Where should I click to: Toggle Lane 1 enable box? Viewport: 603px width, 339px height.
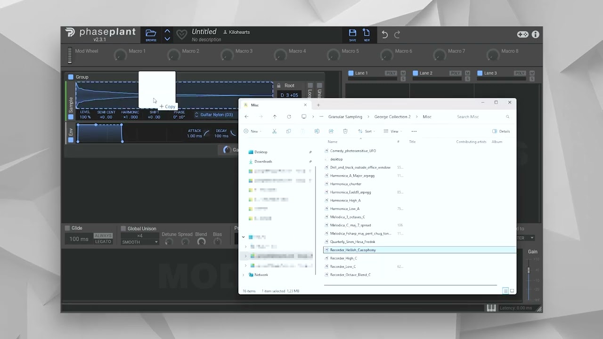[x=350, y=73]
